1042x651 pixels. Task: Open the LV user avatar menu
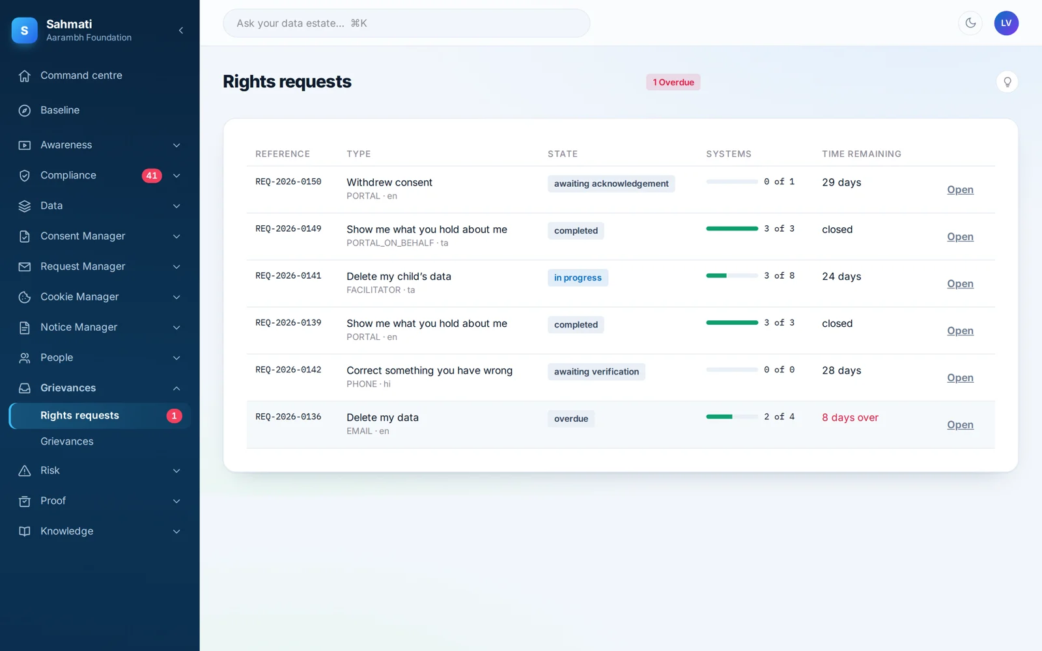coord(1006,23)
